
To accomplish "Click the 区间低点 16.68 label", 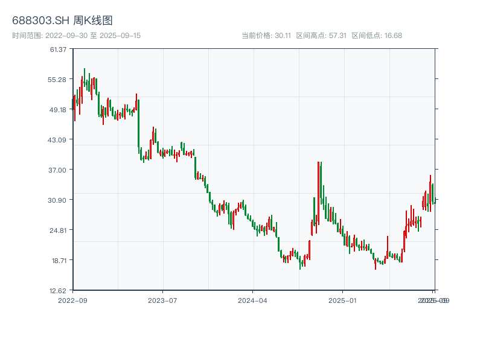I will click(x=377, y=36).
